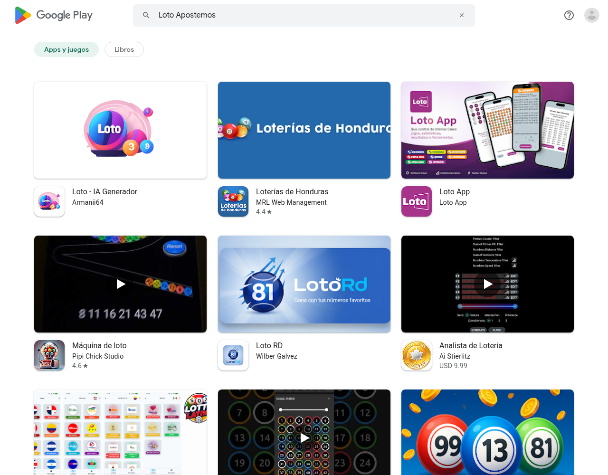
Task: Open Analista de Lotería app icon
Action: [x=417, y=355]
